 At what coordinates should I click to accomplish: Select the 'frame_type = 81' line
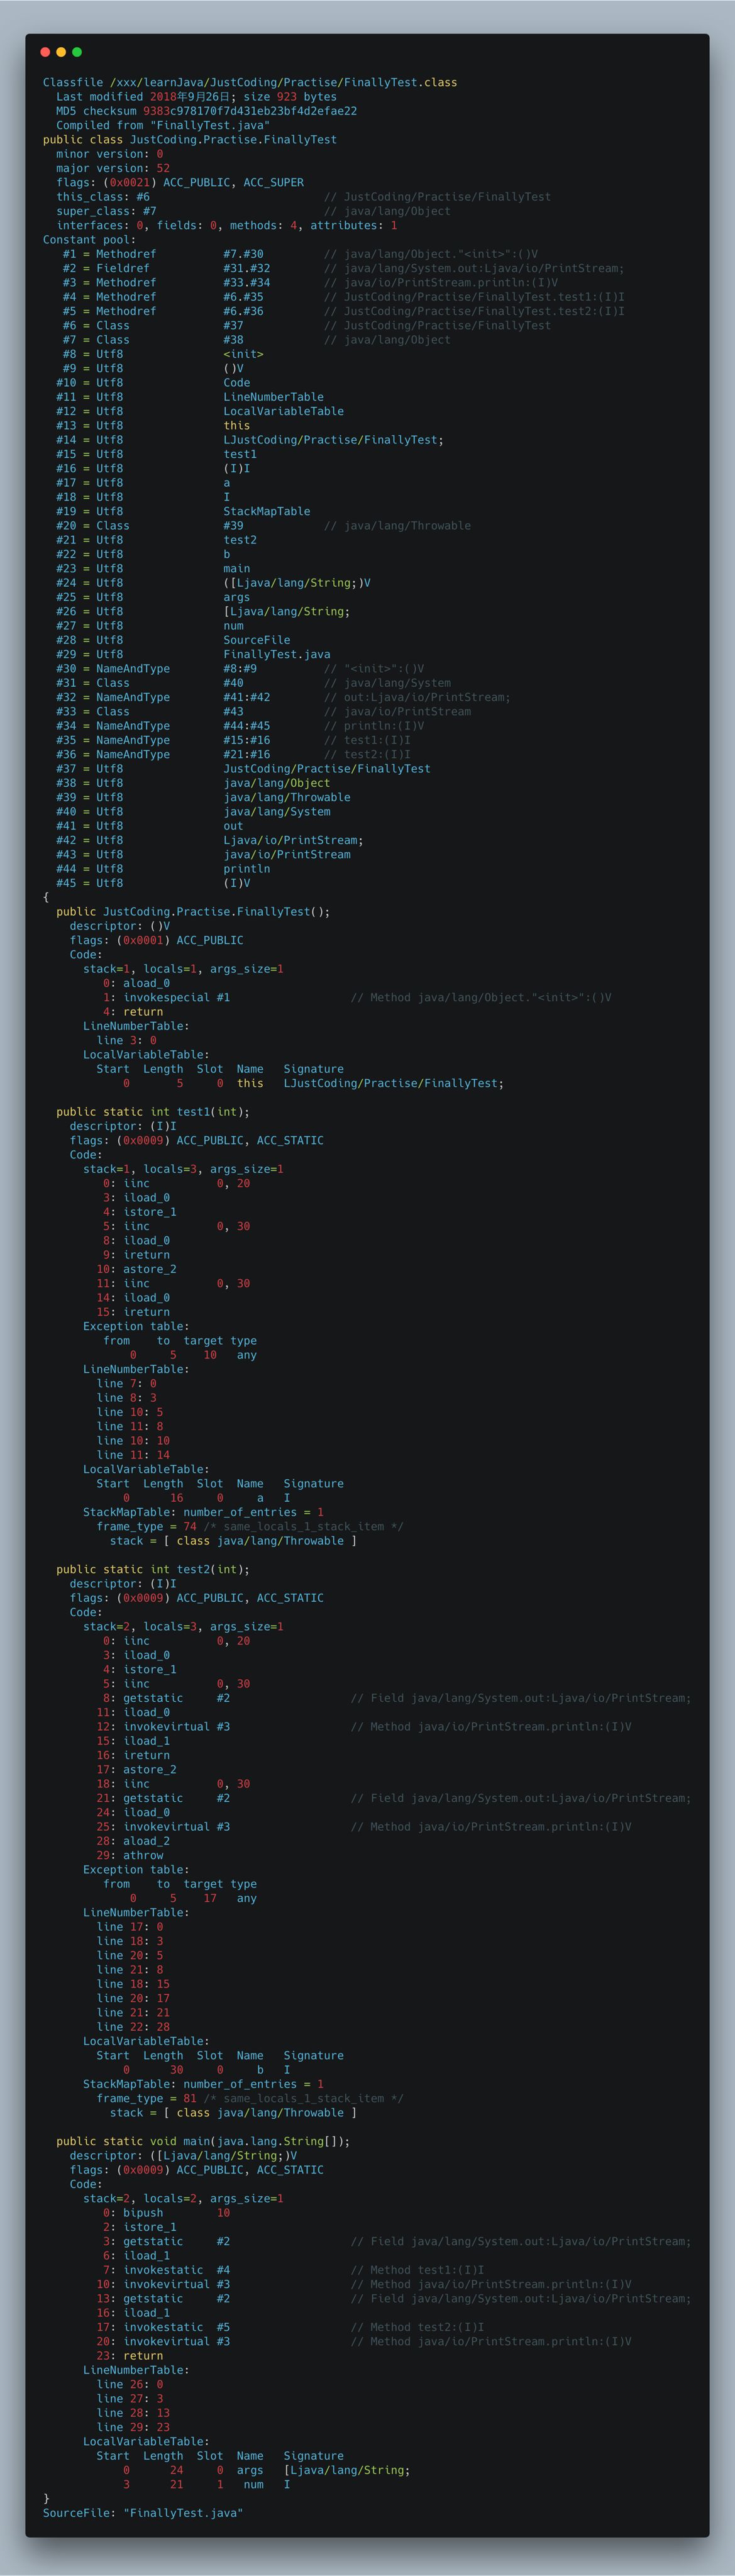pos(250,2099)
